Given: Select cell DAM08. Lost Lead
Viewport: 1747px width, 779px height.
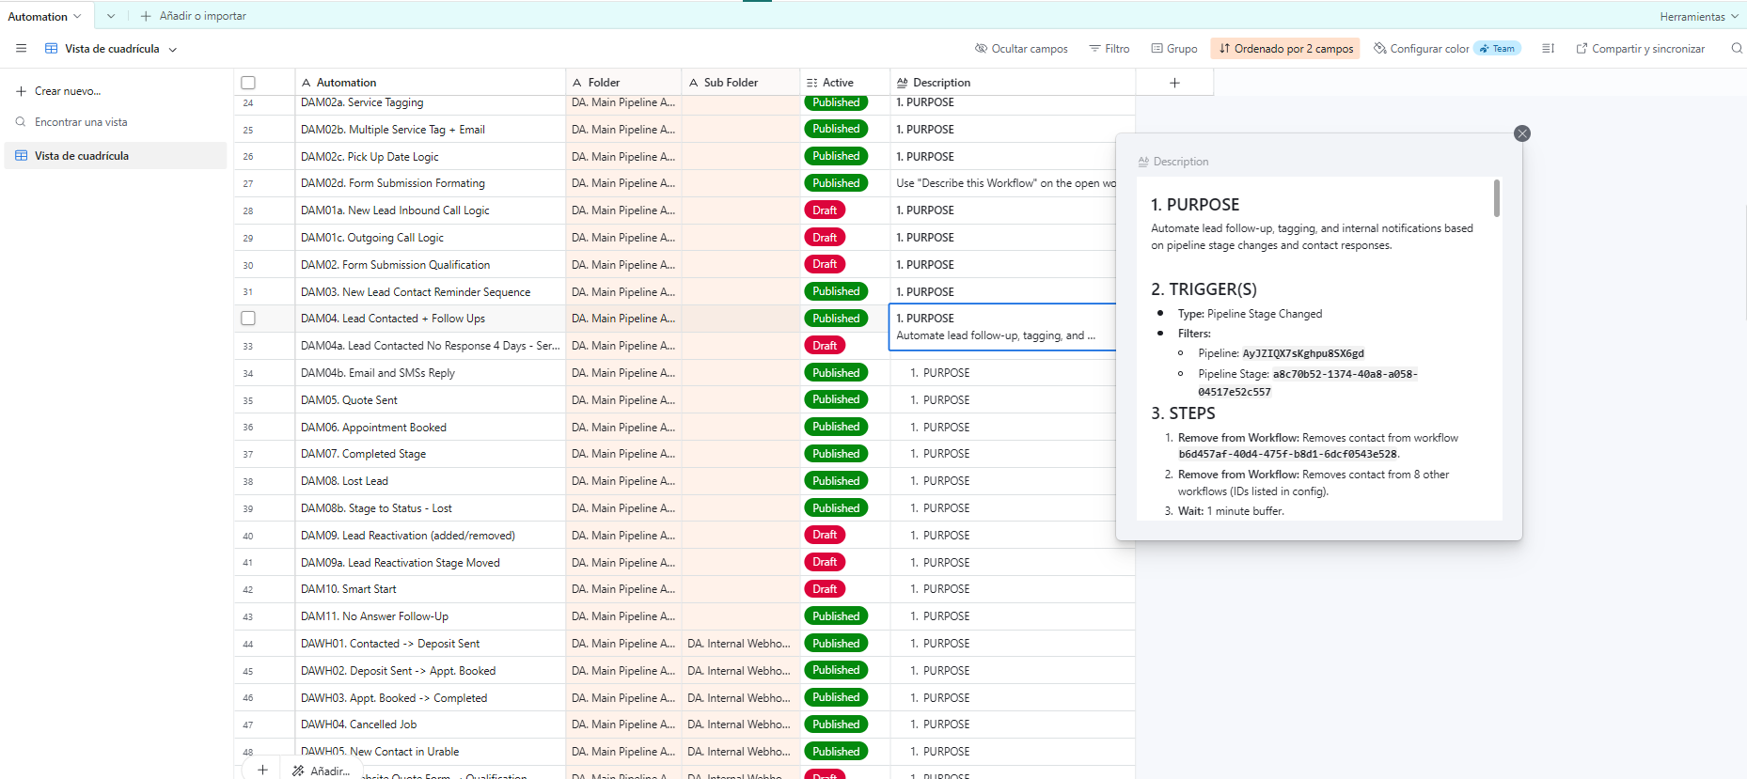Looking at the screenshot, I should (430, 481).
